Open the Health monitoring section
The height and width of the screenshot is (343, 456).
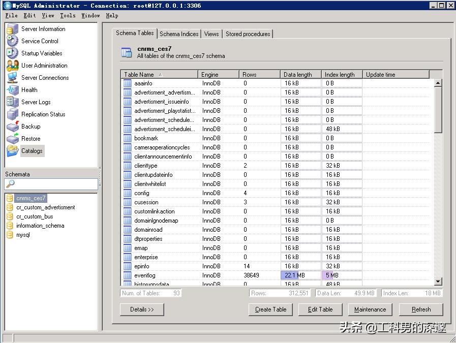(x=13, y=90)
